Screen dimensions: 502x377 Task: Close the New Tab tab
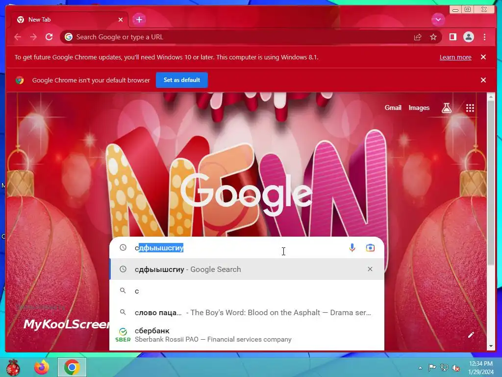click(121, 20)
